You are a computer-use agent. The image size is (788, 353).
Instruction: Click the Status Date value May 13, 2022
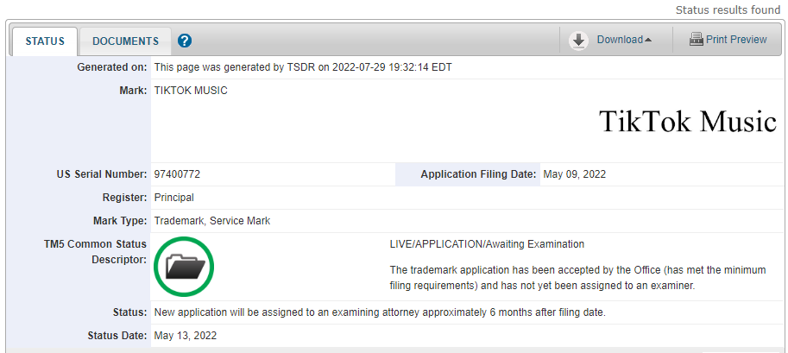point(186,336)
